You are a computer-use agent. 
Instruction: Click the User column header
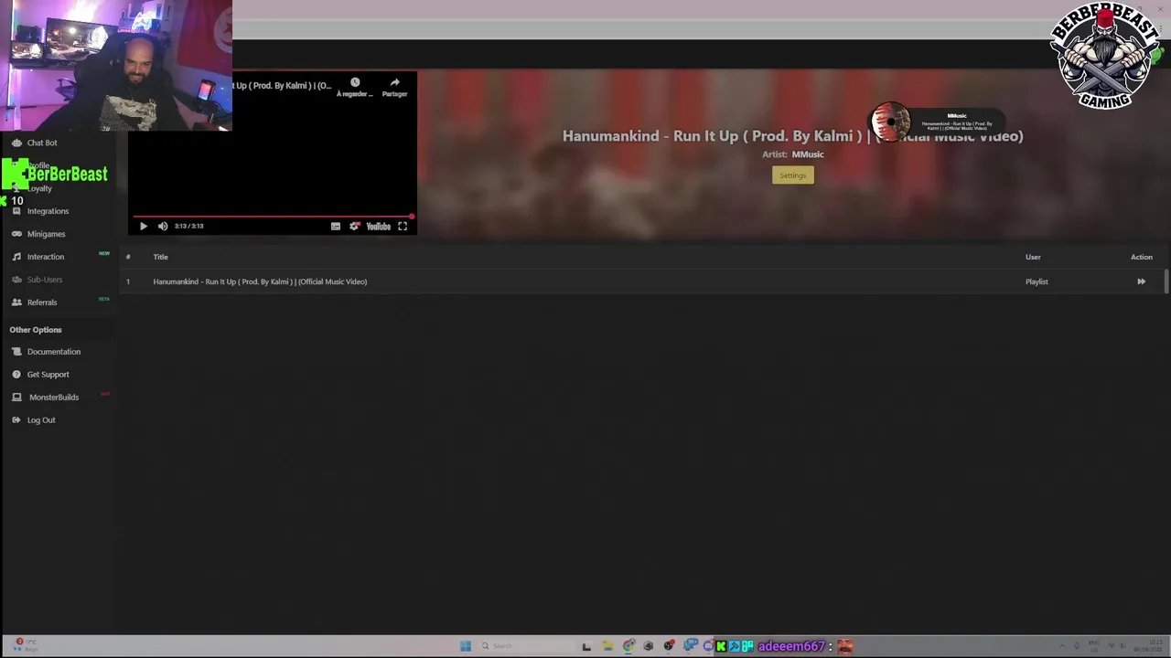point(1033,257)
